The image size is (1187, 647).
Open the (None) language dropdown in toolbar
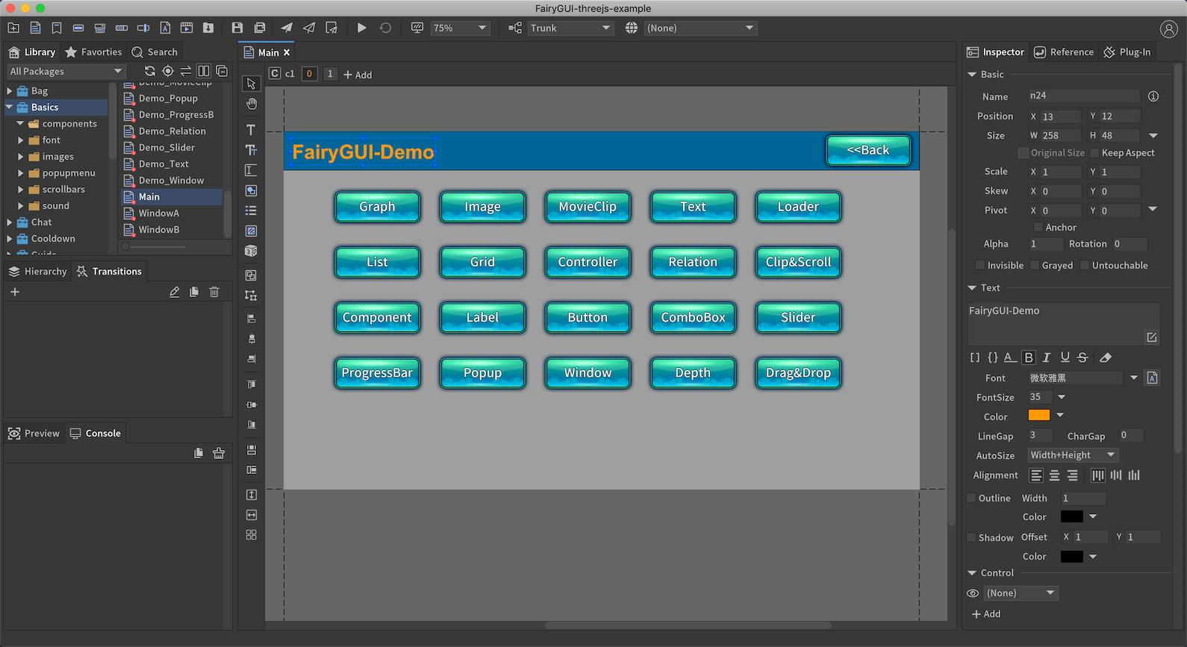pyautogui.click(x=700, y=28)
